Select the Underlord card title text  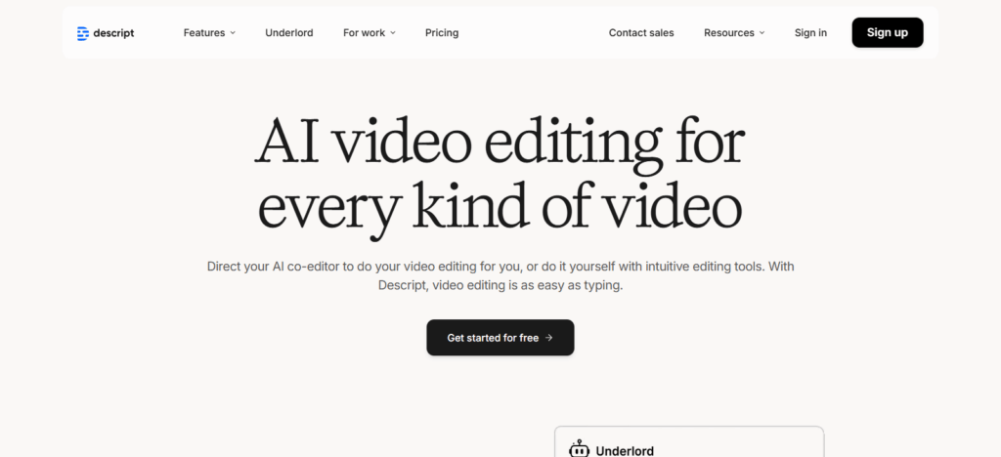(x=624, y=450)
